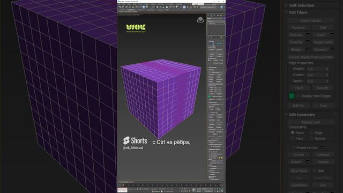This screenshot has height=193, width=343.
Task: Click the modifier stack list box
Action: (x=216, y=28)
